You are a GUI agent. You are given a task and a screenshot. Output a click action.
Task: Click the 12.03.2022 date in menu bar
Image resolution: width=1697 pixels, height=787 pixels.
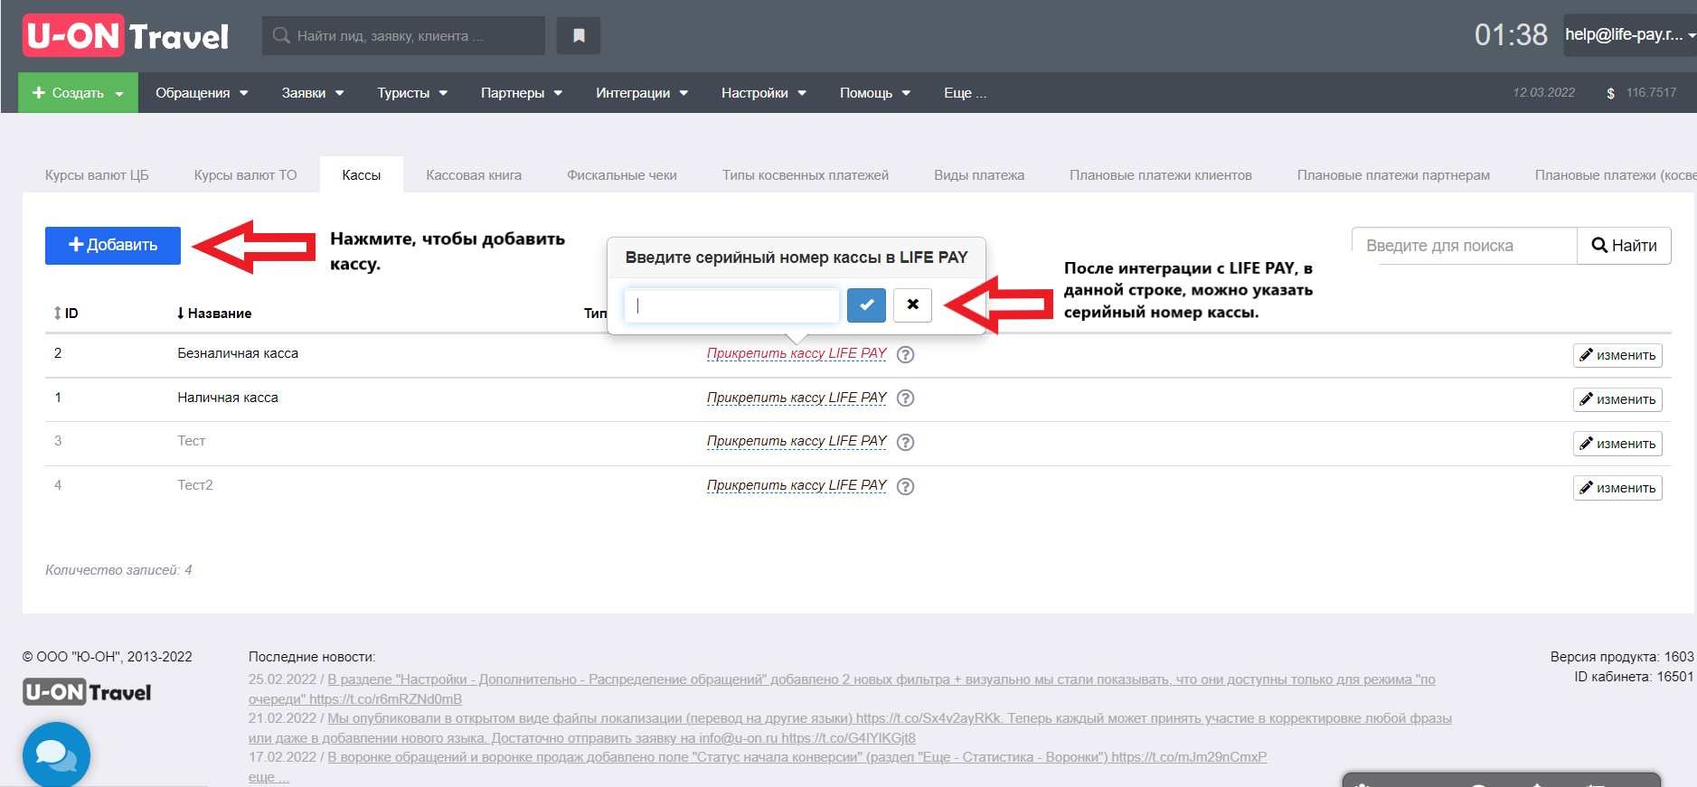pos(1543,93)
